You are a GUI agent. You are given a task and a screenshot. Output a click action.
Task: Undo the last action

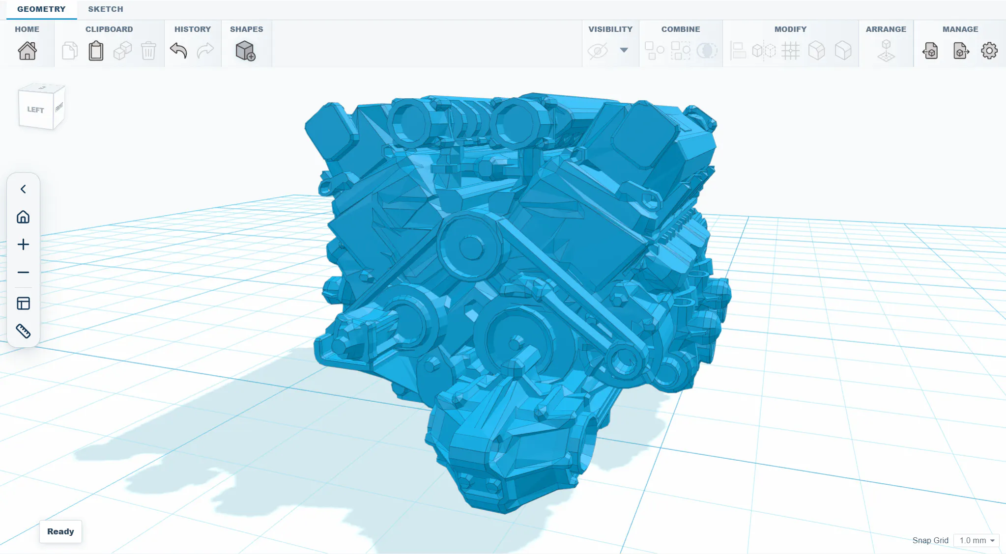(178, 51)
